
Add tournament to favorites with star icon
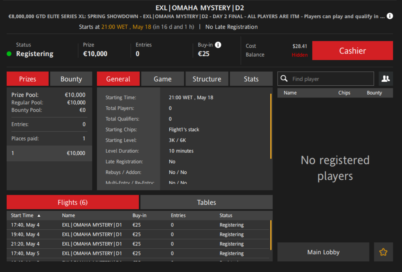pos(383,252)
